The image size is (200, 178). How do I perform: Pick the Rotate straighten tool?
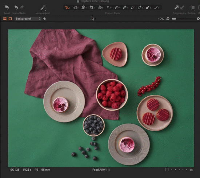[100, 8]
